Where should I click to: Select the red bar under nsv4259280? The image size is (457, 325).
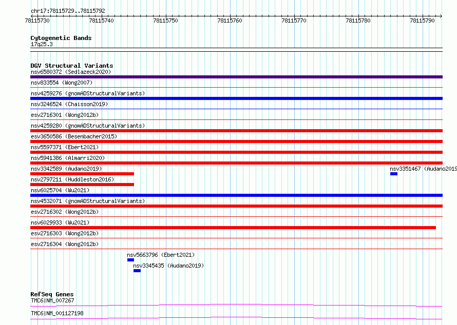(236, 131)
